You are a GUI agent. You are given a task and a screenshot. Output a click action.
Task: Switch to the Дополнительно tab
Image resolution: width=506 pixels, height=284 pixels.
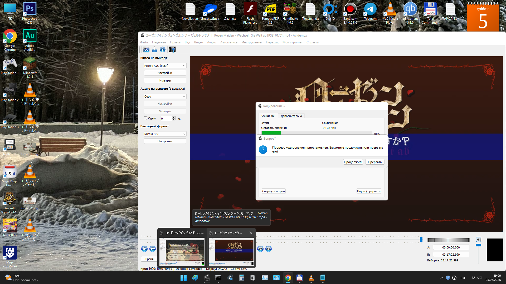291,116
